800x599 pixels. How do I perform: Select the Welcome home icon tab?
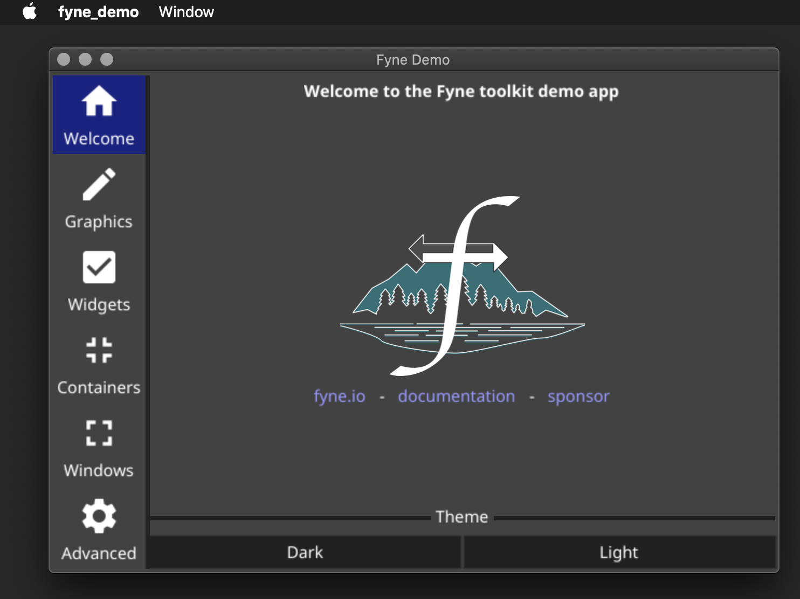point(99,115)
